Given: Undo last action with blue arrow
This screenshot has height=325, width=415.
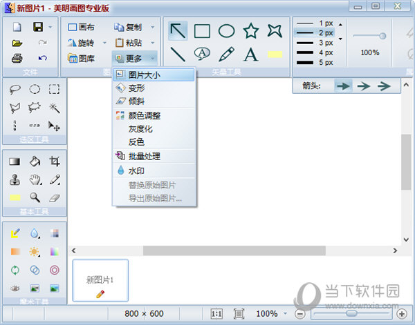Looking at the screenshot, I should [x=43, y=58].
